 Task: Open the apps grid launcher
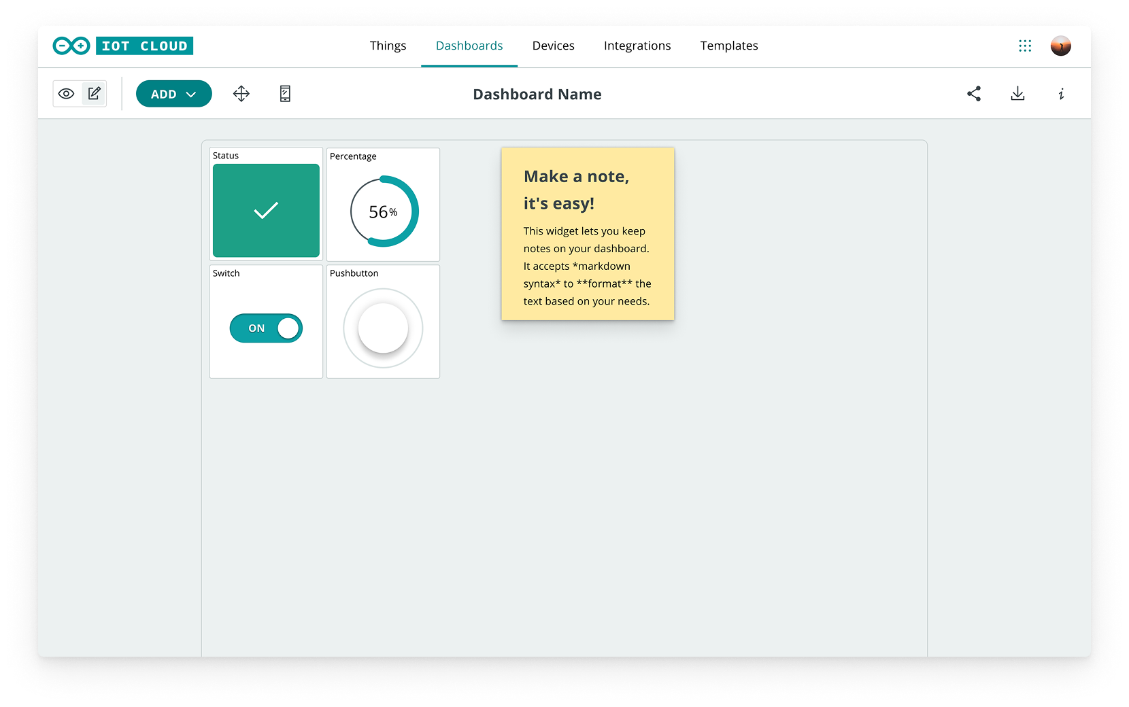1025,46
